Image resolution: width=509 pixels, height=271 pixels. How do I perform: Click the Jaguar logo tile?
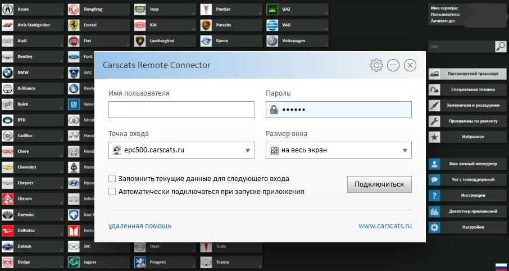tap(74, 262)
